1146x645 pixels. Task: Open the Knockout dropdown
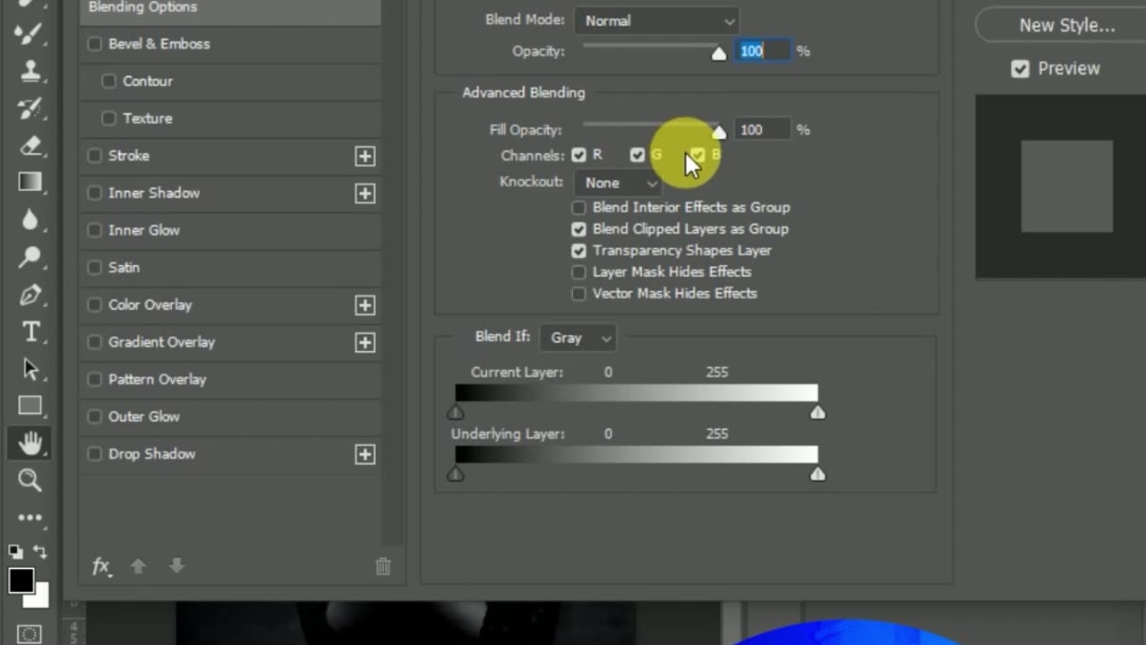[x=618, y=183]
